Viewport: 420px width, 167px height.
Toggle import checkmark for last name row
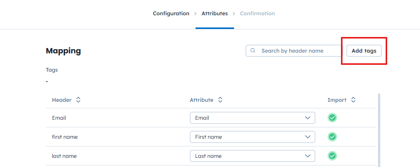point(332,156)
